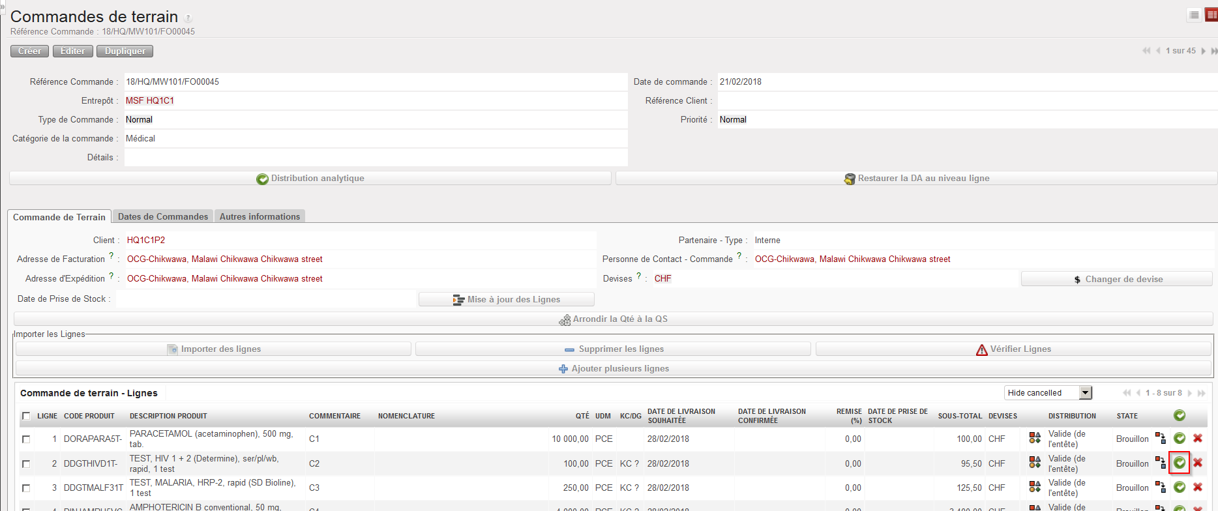Tick checkbox for line 1 DORAPARA5T
Viewport: 1218px width, 511px height.
click(x=26, y=439)
